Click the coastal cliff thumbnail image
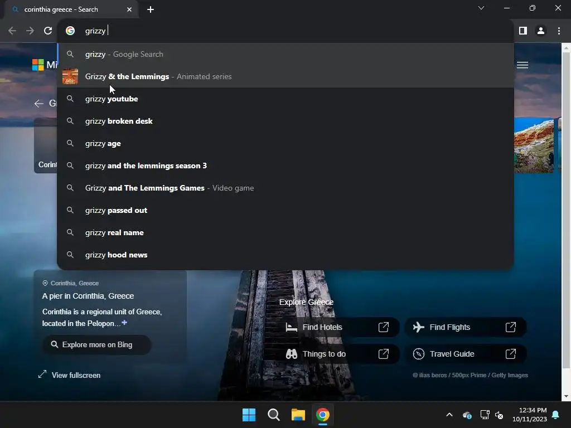The width and height of the screenshot is (571, 428). pos(534,145)
